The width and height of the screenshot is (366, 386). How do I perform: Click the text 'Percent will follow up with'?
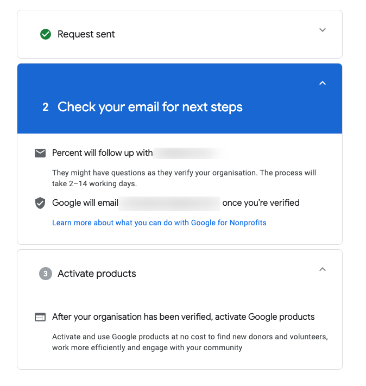(102, 153)
